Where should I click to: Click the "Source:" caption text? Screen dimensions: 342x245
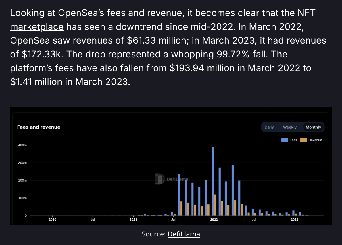[154, 234]
